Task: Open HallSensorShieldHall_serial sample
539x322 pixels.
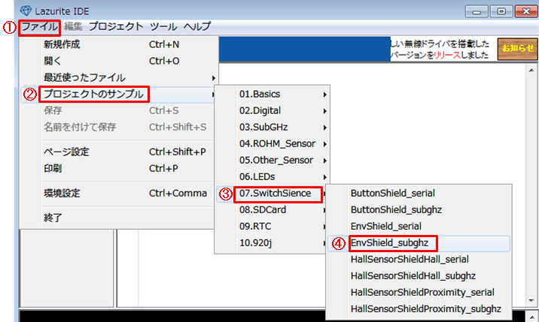Action: 419,259
